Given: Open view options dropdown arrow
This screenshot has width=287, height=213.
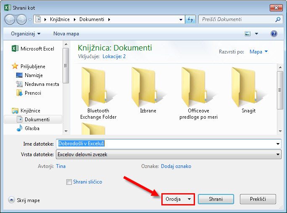Looking at the screenshot, I should tap(256, 34).
